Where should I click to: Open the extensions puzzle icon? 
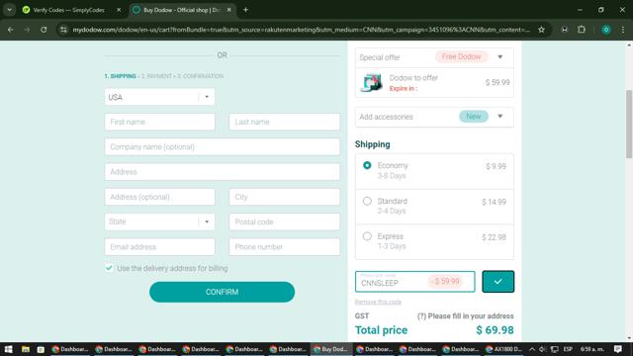[x=582, y=30]
